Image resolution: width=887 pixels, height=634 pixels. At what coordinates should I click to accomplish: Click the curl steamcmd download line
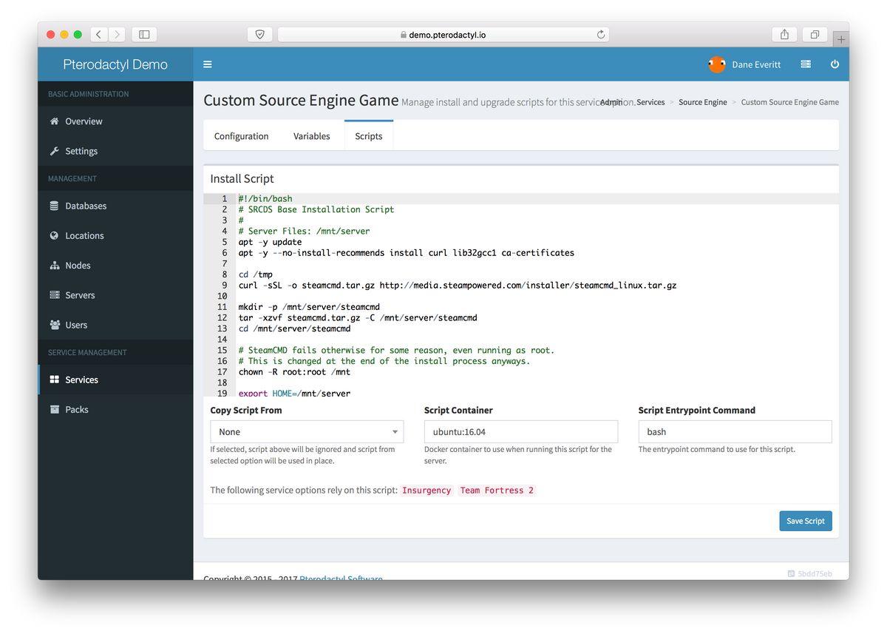[x=458, y=285]
